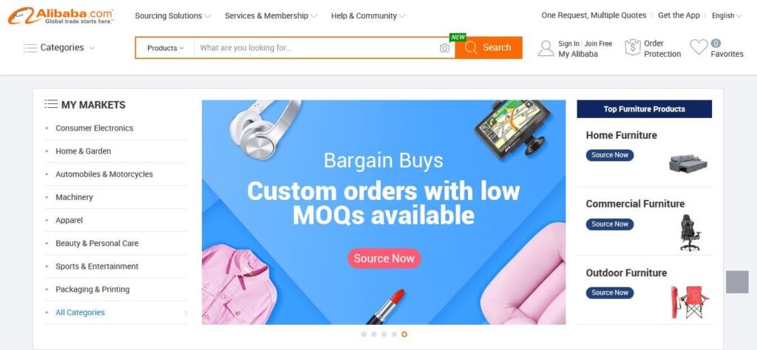Screen dimensions: 757x350
Task: Click the Order Protection shield icon
Action: (633, 47)
